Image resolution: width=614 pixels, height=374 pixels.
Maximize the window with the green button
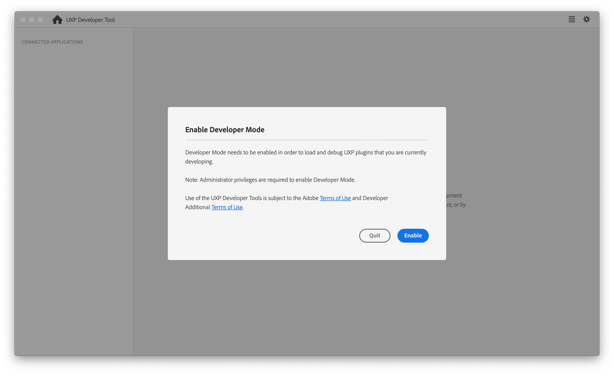coord(40,20)
